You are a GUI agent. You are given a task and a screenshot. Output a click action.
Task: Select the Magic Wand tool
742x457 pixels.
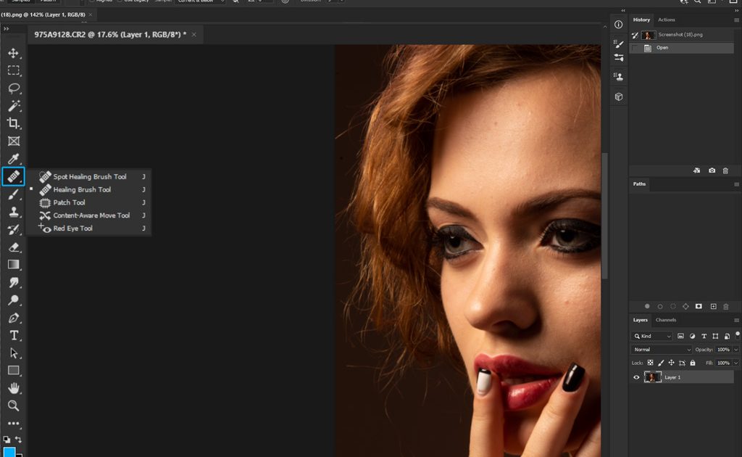(13, 106)
